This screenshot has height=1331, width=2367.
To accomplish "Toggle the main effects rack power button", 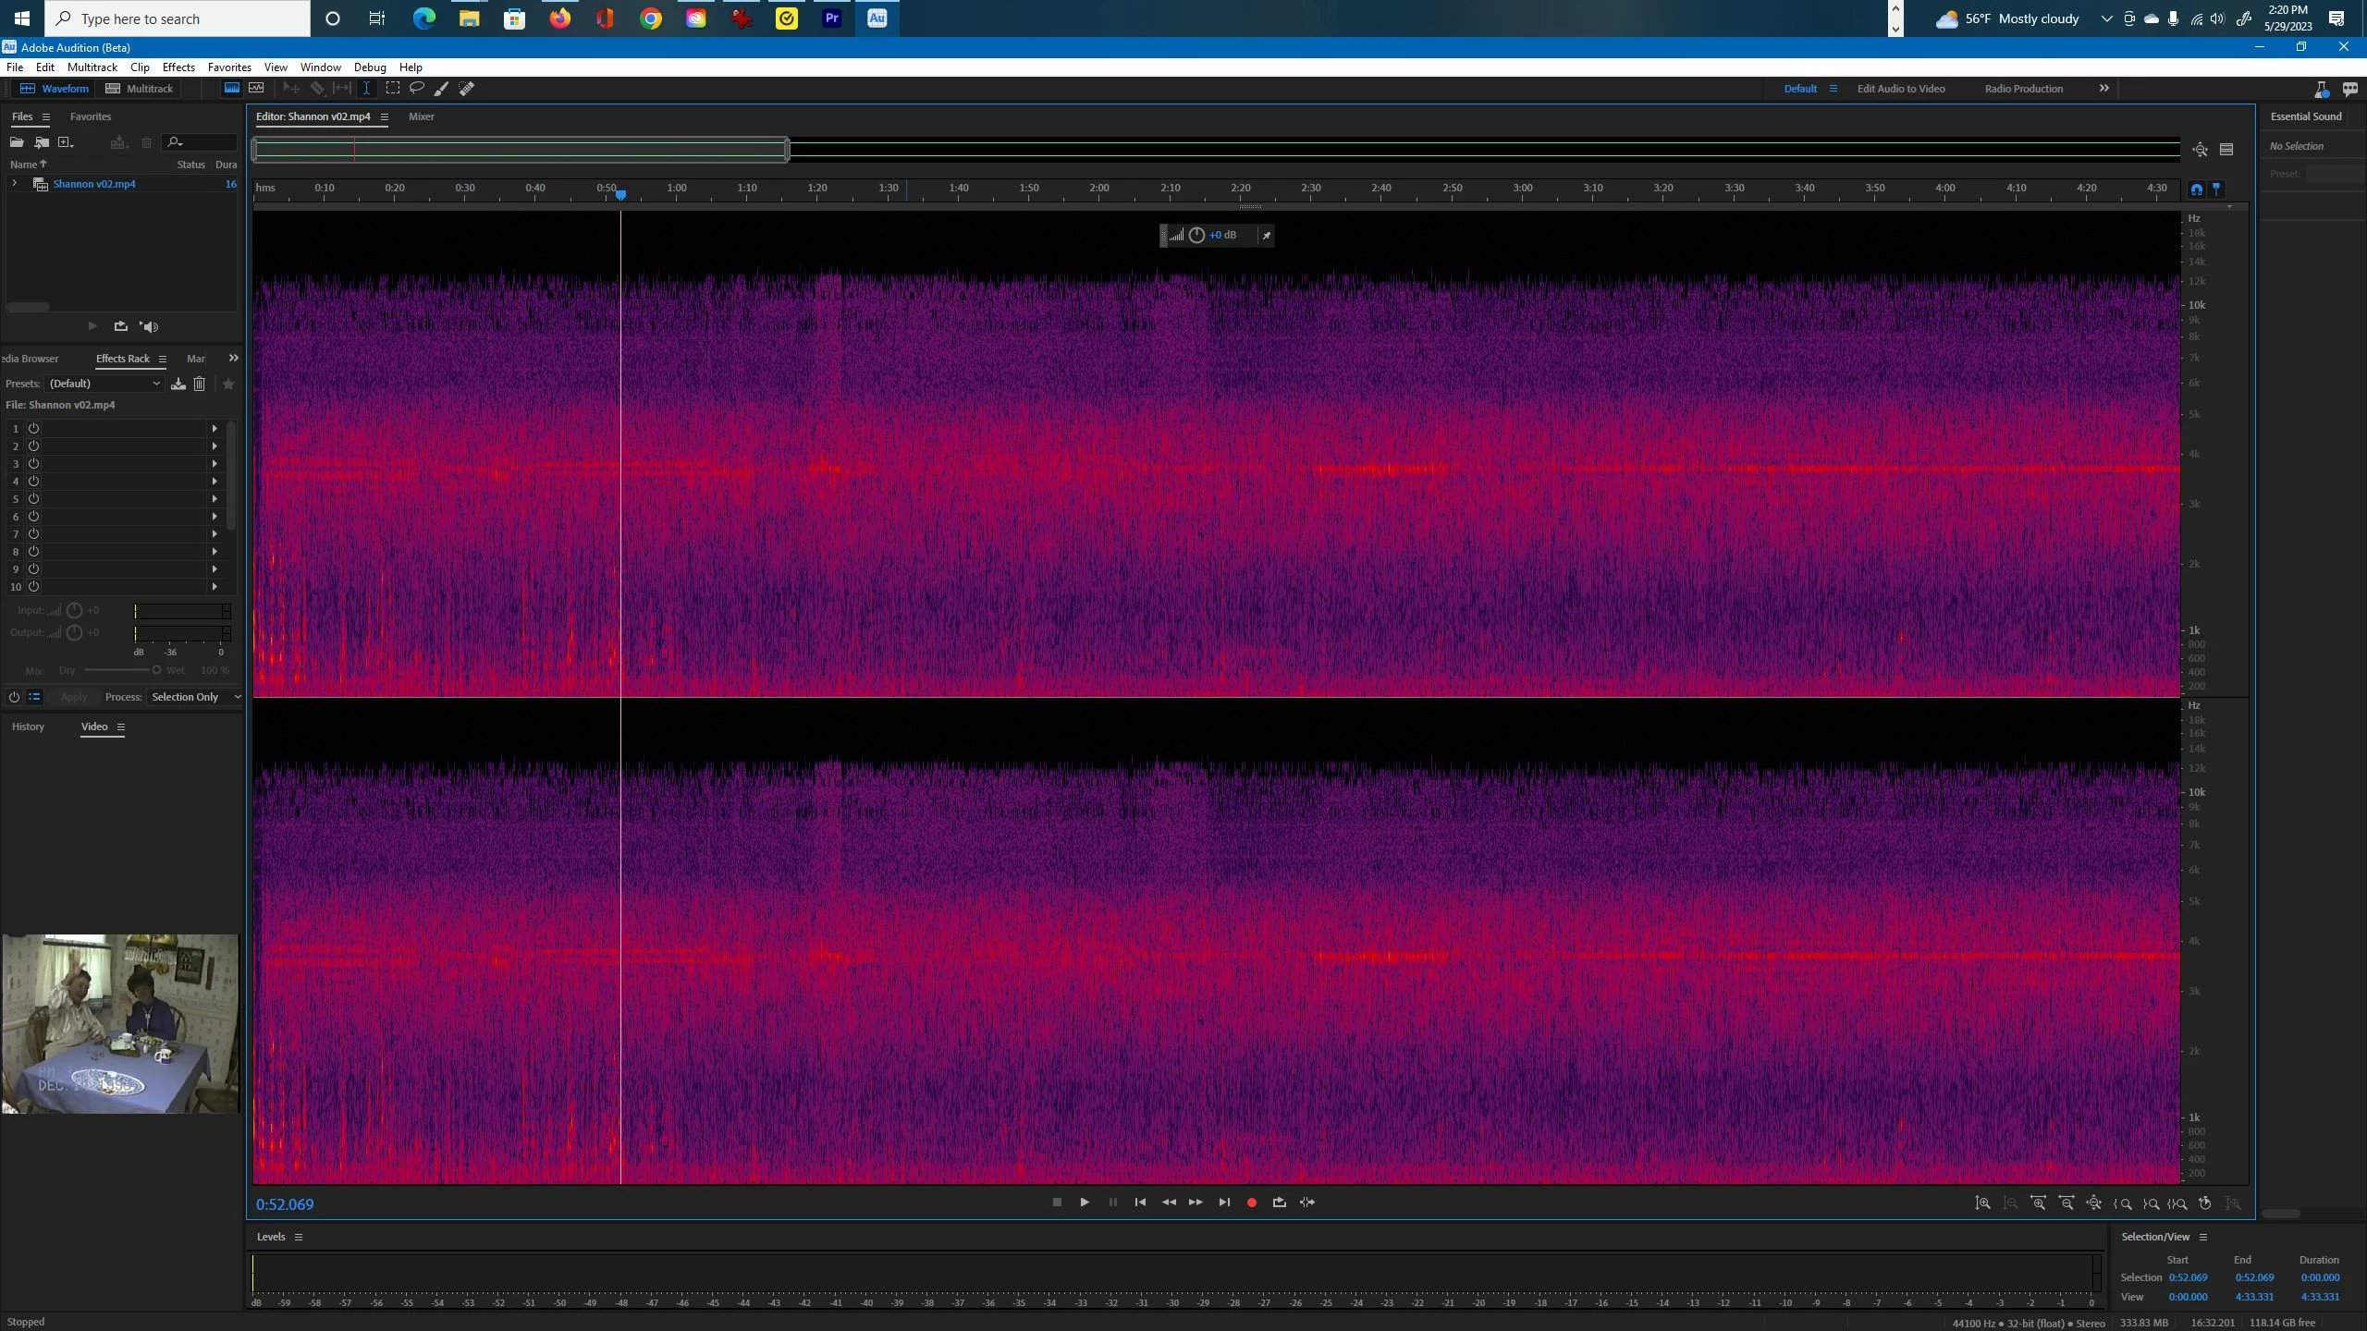I will (14, 697).
